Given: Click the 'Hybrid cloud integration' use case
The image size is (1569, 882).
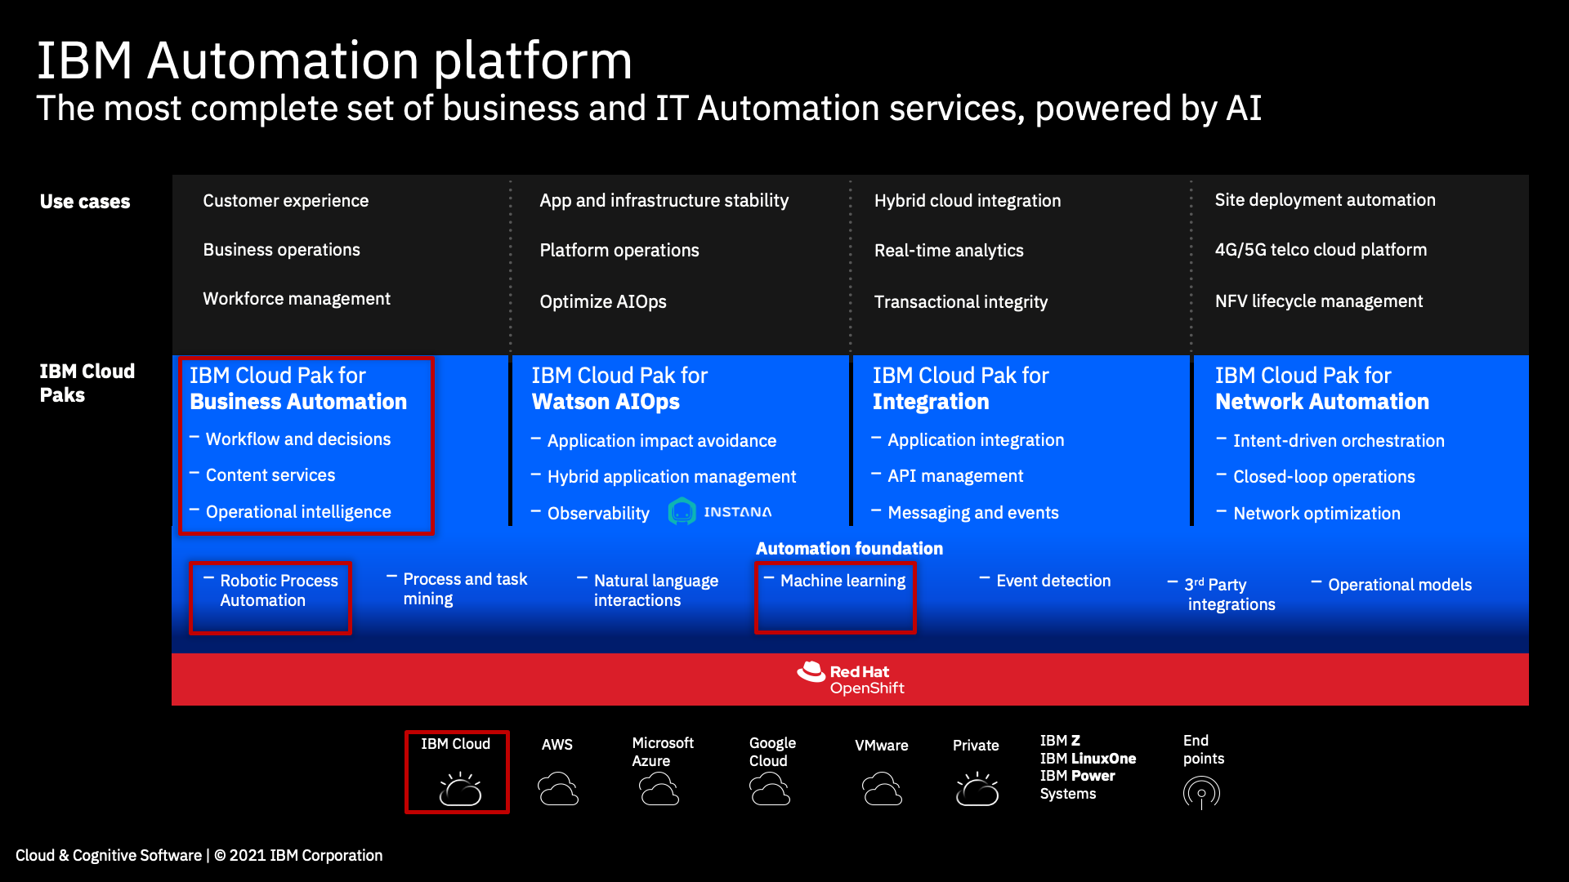Looking at the screenshot, I should 968,201.
